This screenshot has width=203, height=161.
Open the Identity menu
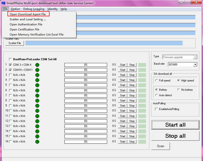[53, 9]
